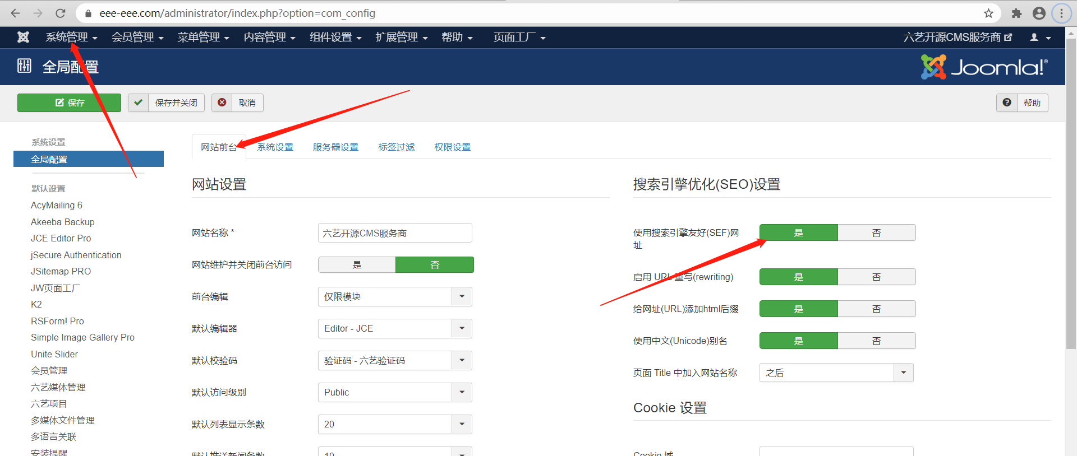Open JCE Editor Pro in the sidebar
Image resolution: width=1077 pixels, height=456 pixels.
coord(61,238)
